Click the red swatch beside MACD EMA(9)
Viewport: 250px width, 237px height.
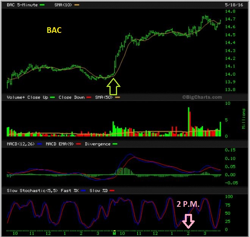coord(78,144)
